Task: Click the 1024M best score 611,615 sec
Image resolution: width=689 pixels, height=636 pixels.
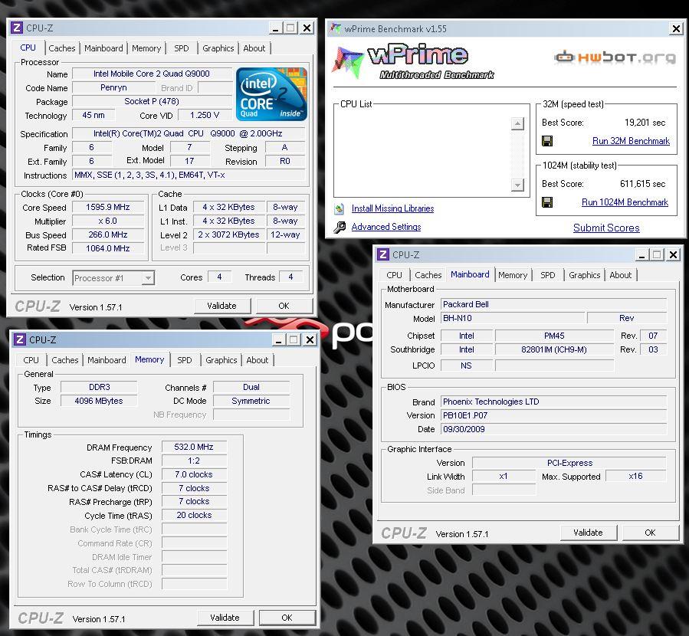Action: [x=642, y=184]
